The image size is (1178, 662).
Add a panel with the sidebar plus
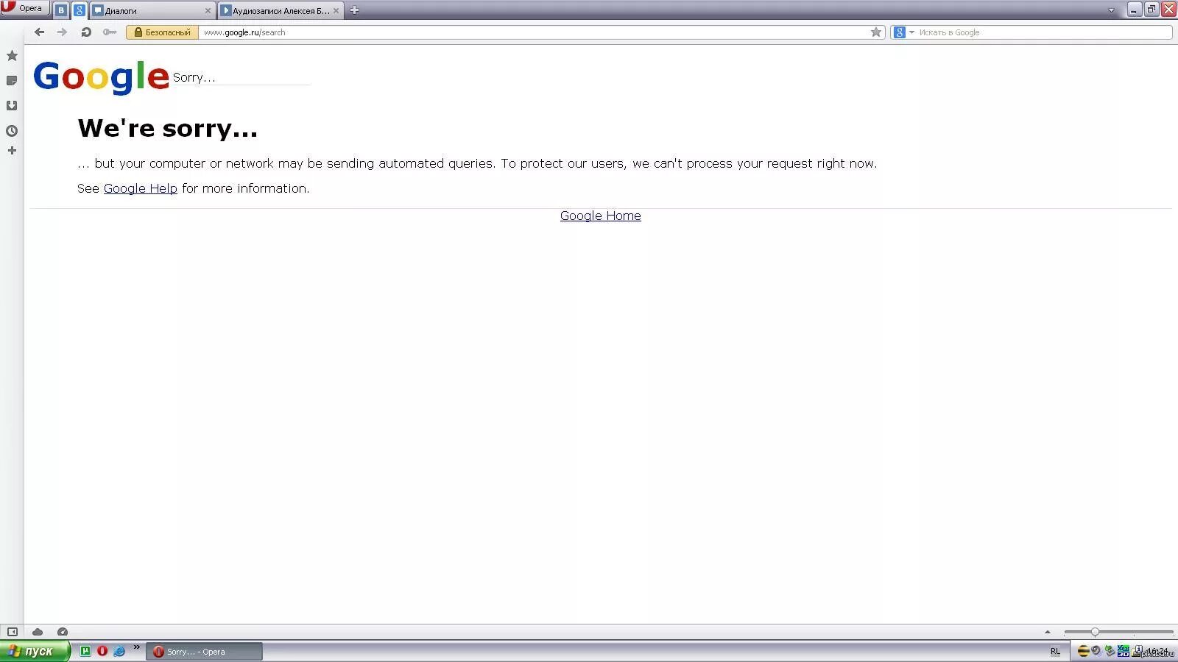(x=12, y=151)
